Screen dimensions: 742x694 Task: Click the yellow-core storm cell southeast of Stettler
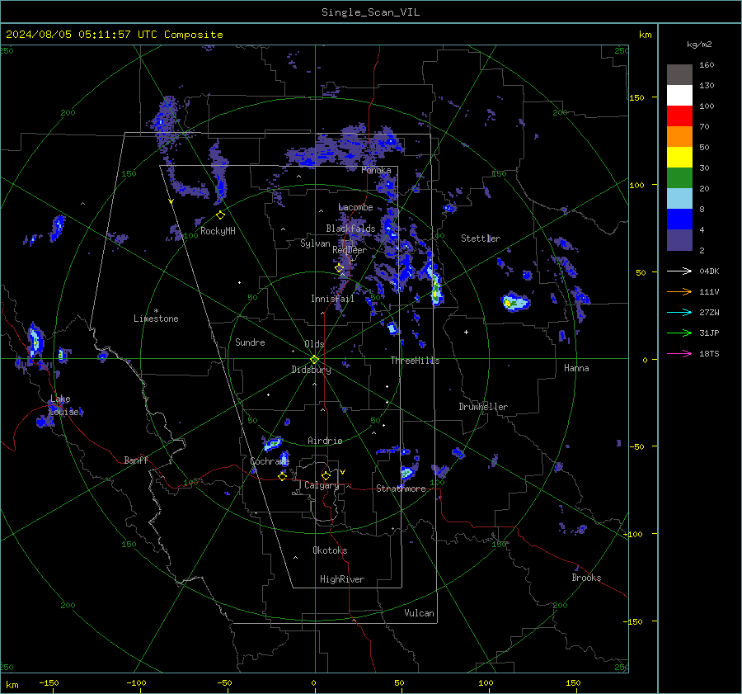point(514,302)
